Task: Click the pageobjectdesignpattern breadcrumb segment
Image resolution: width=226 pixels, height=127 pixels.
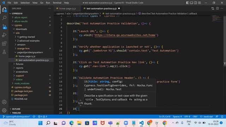Action: (86, 13)
